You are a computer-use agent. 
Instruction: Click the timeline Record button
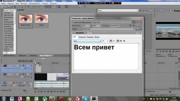pyautogui.click(x=35, y=91)
